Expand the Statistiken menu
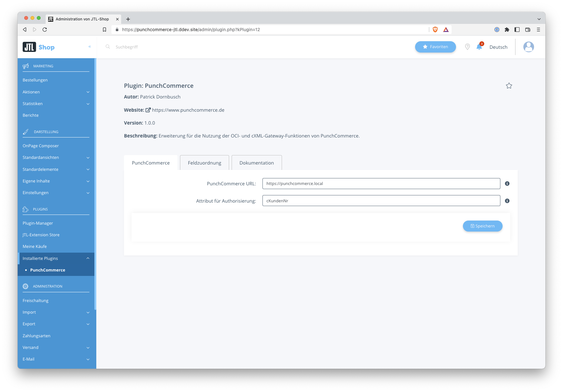The height and width of the screenshot is (392, 563). click(x=56, y=104)
